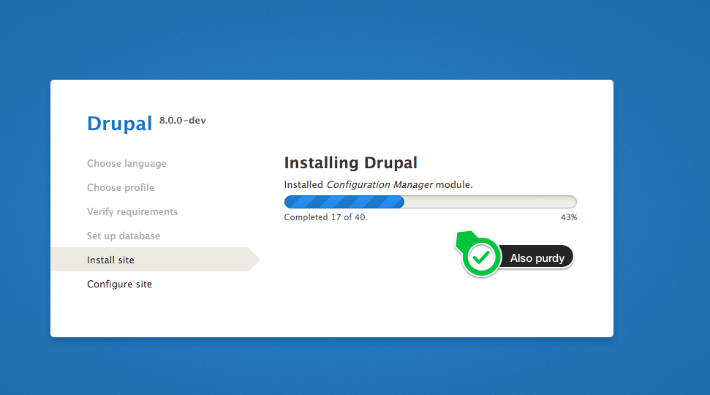This screenshot has width=710, height=395.
Task: Click the Installed Configuration Manager module message
Action: point(379,185)
